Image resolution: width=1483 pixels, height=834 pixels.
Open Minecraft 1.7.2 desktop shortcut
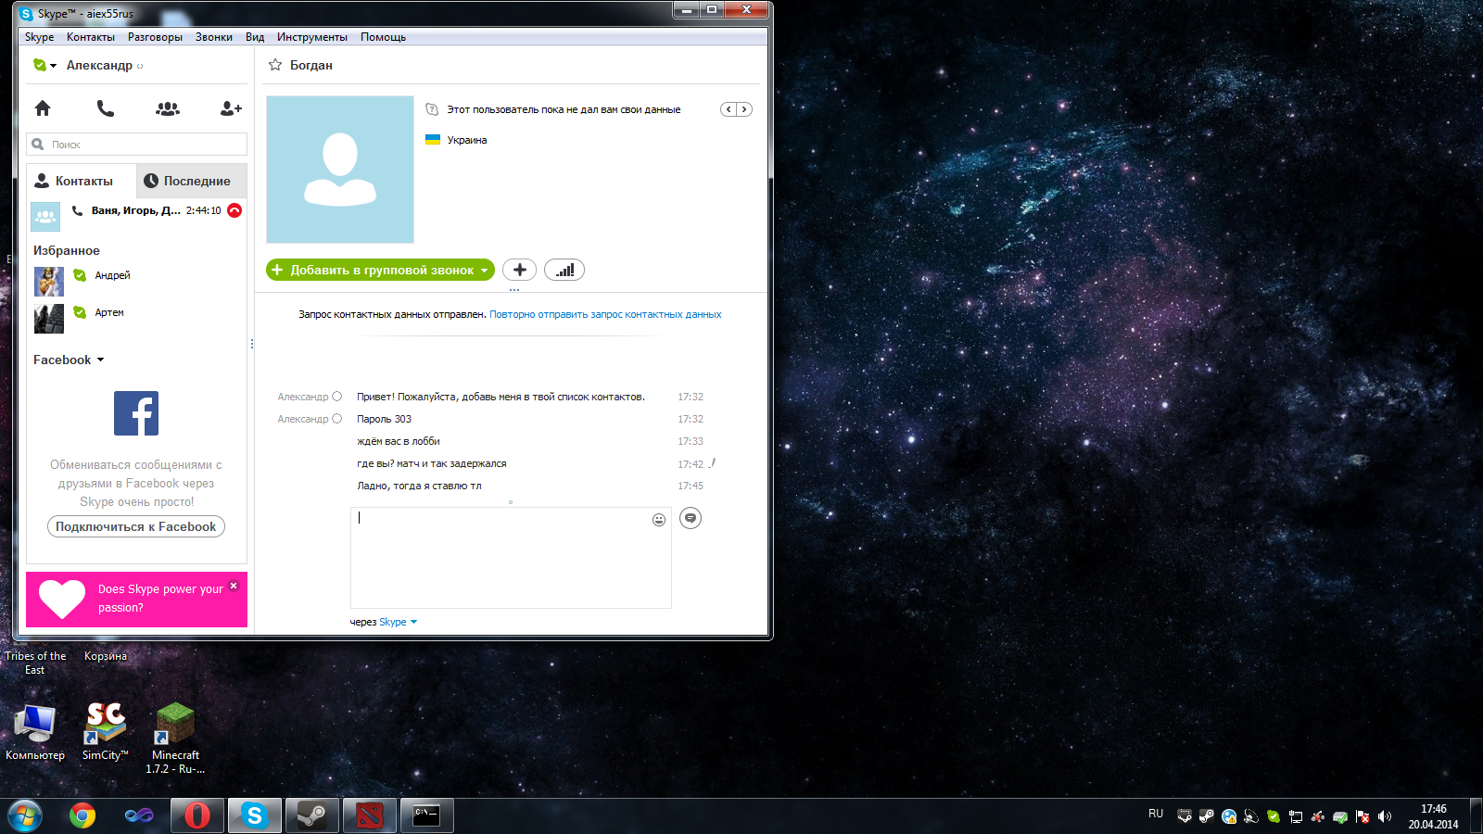tap(175, 738)
